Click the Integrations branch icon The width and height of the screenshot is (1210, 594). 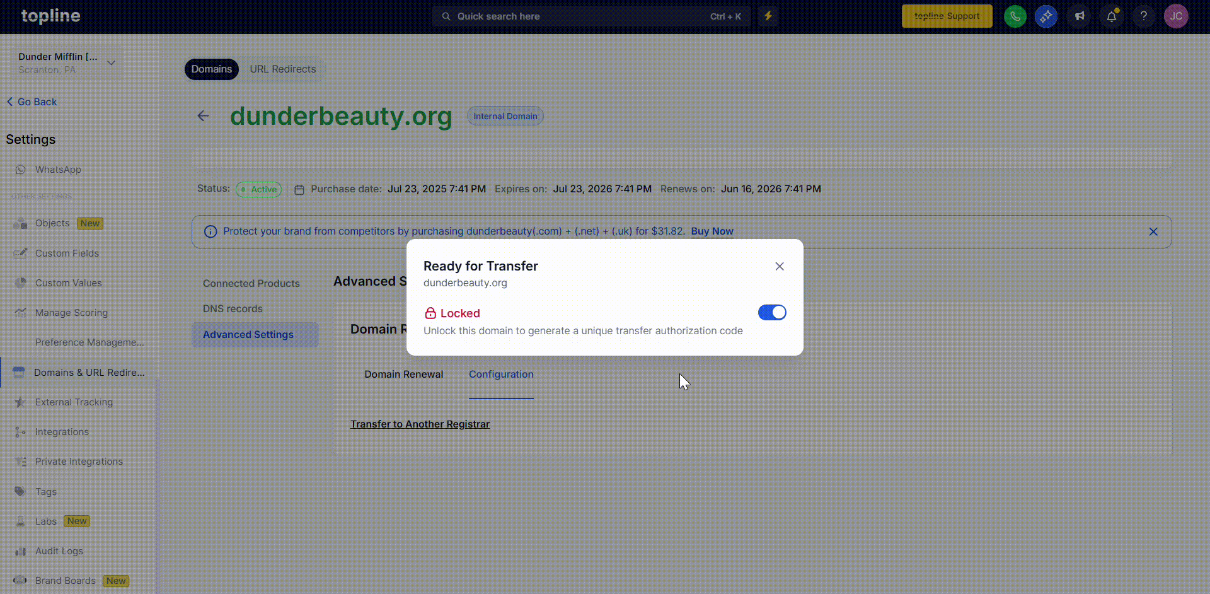pyautogui.click(x=20, y=432)
